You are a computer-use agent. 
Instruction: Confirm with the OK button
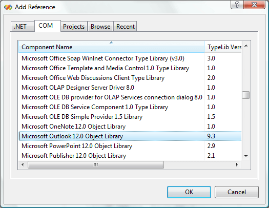(189, 192)
